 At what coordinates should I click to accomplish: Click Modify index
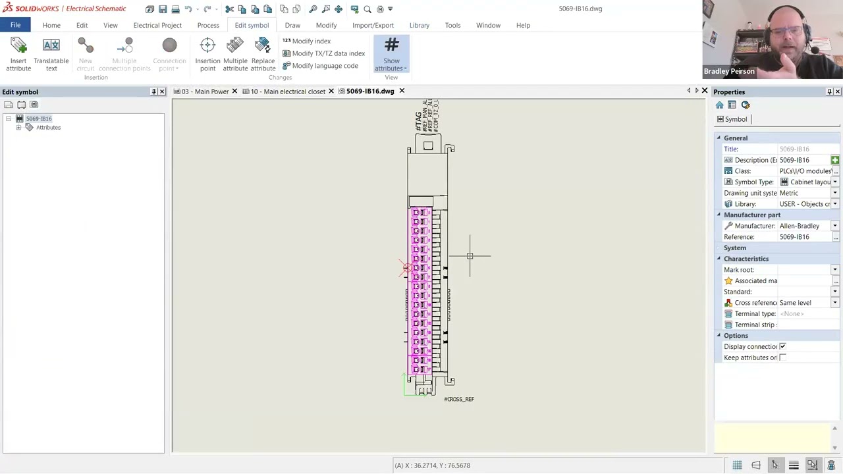point(307,41)
